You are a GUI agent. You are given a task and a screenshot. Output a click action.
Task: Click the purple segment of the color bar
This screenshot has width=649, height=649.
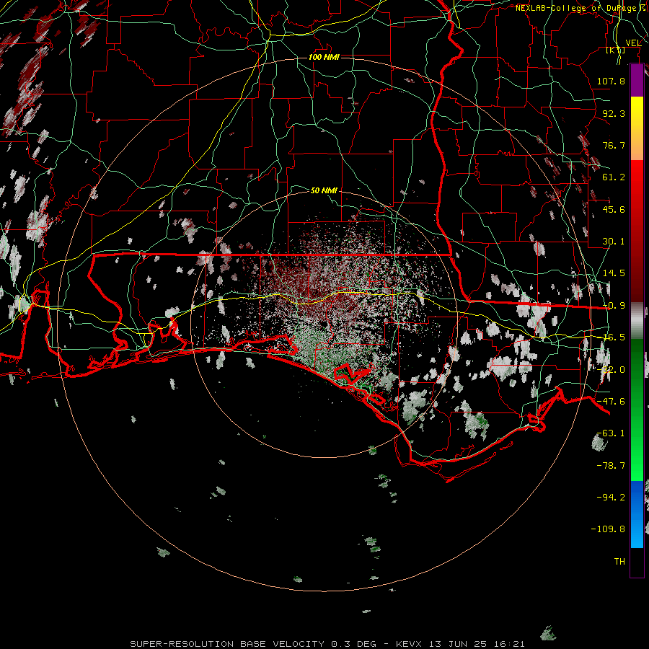pyautogui.click(x=637, y=81)
